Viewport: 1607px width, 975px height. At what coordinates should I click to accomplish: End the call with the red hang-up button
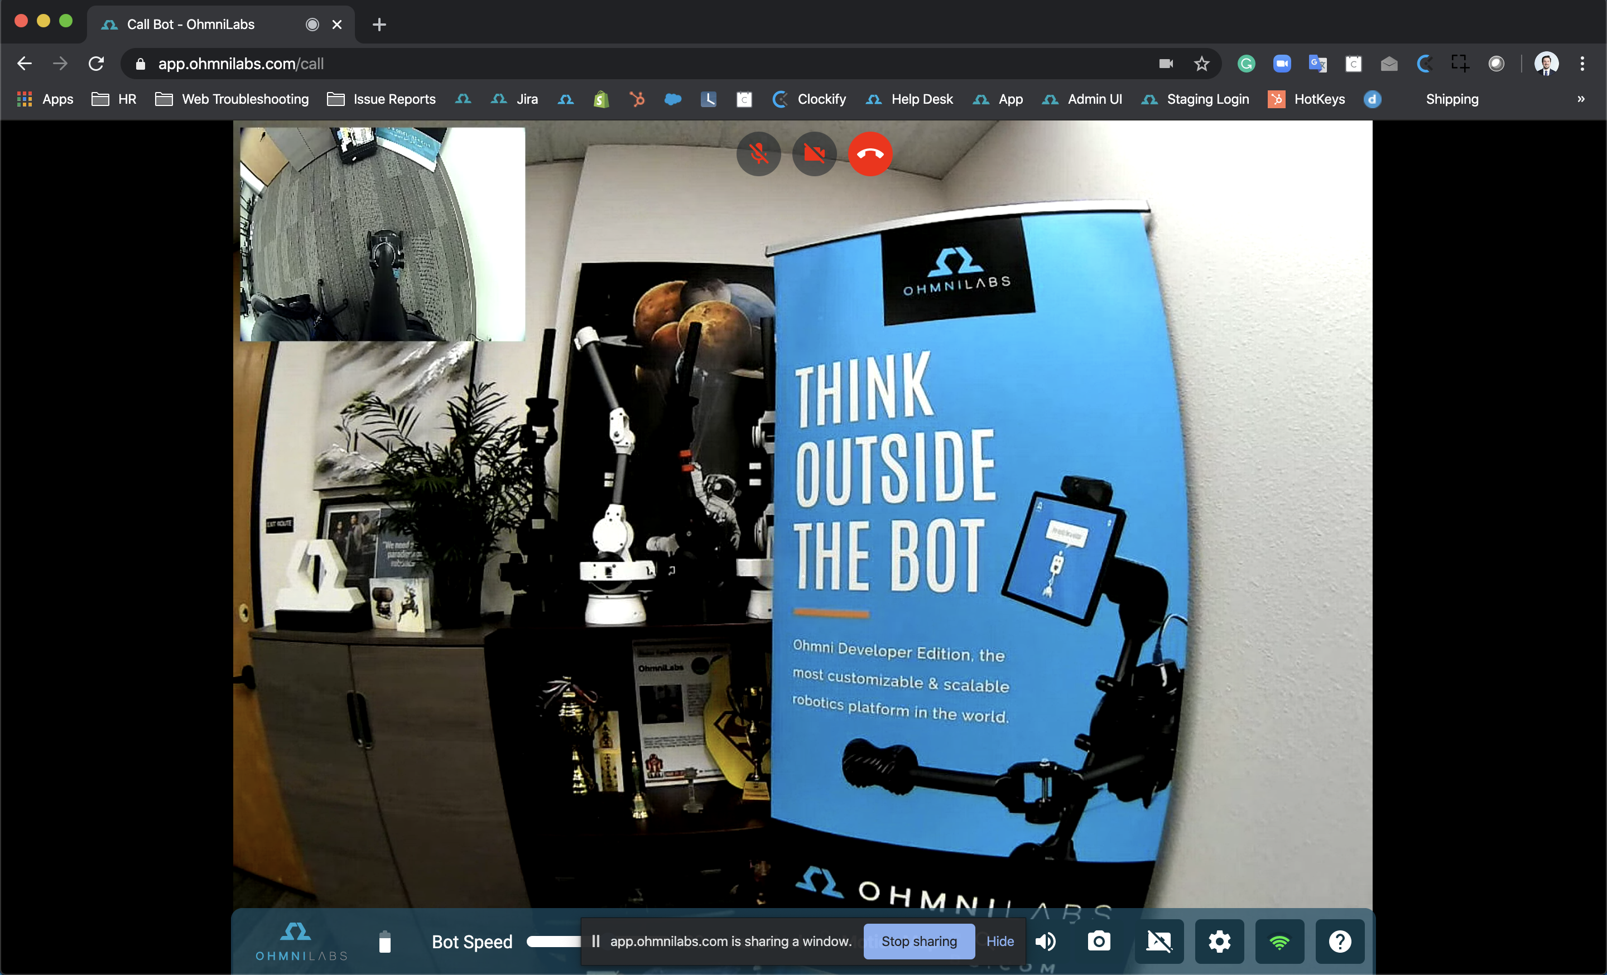[x=870, y=154]
